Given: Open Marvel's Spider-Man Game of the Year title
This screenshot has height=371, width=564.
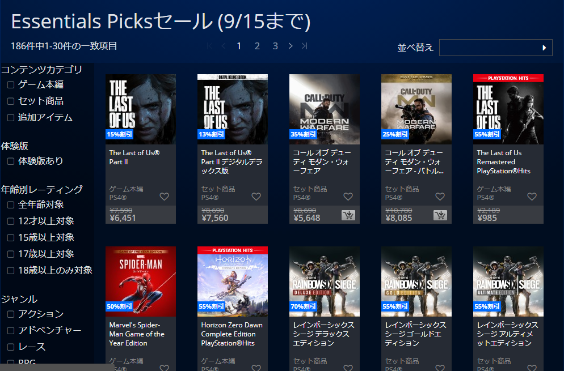Looking at the screenshot, I should pos(137,334).
